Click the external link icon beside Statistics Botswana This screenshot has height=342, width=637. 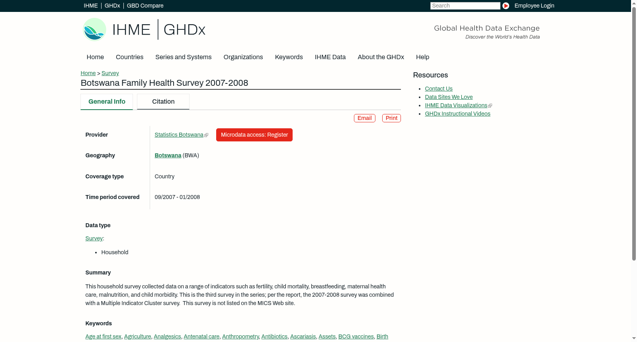click(206, 135)
